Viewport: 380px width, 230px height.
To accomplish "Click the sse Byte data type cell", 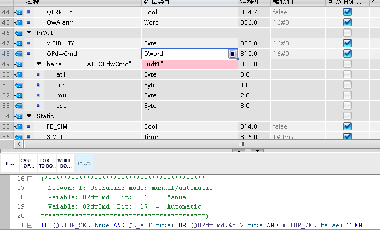I will pos(190,106).
